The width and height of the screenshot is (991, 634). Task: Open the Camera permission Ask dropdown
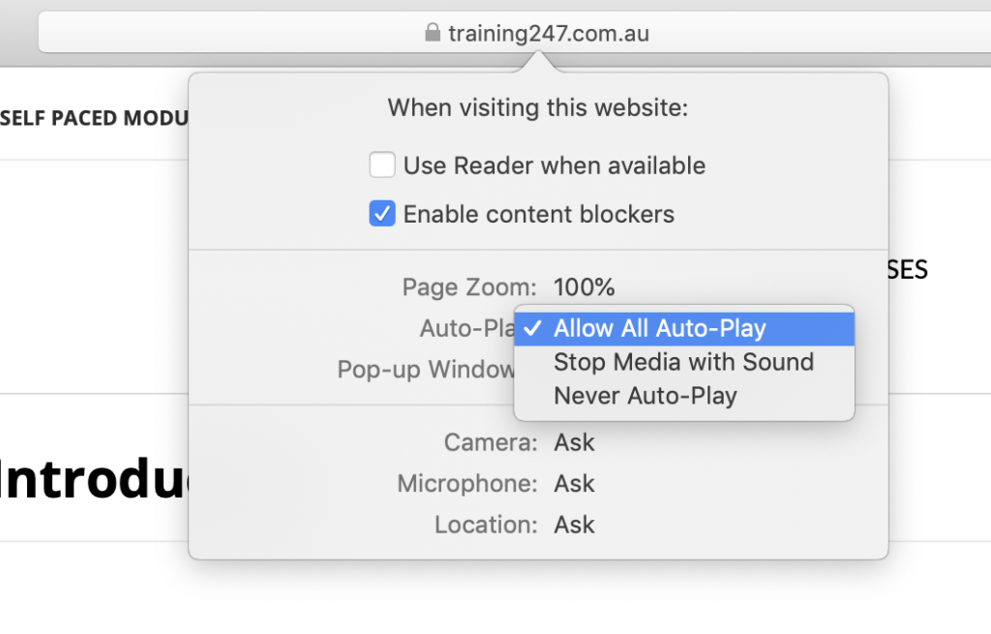pos(574,442)
